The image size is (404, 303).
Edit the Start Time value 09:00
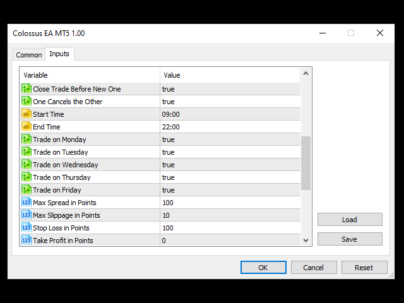point(230,114)
